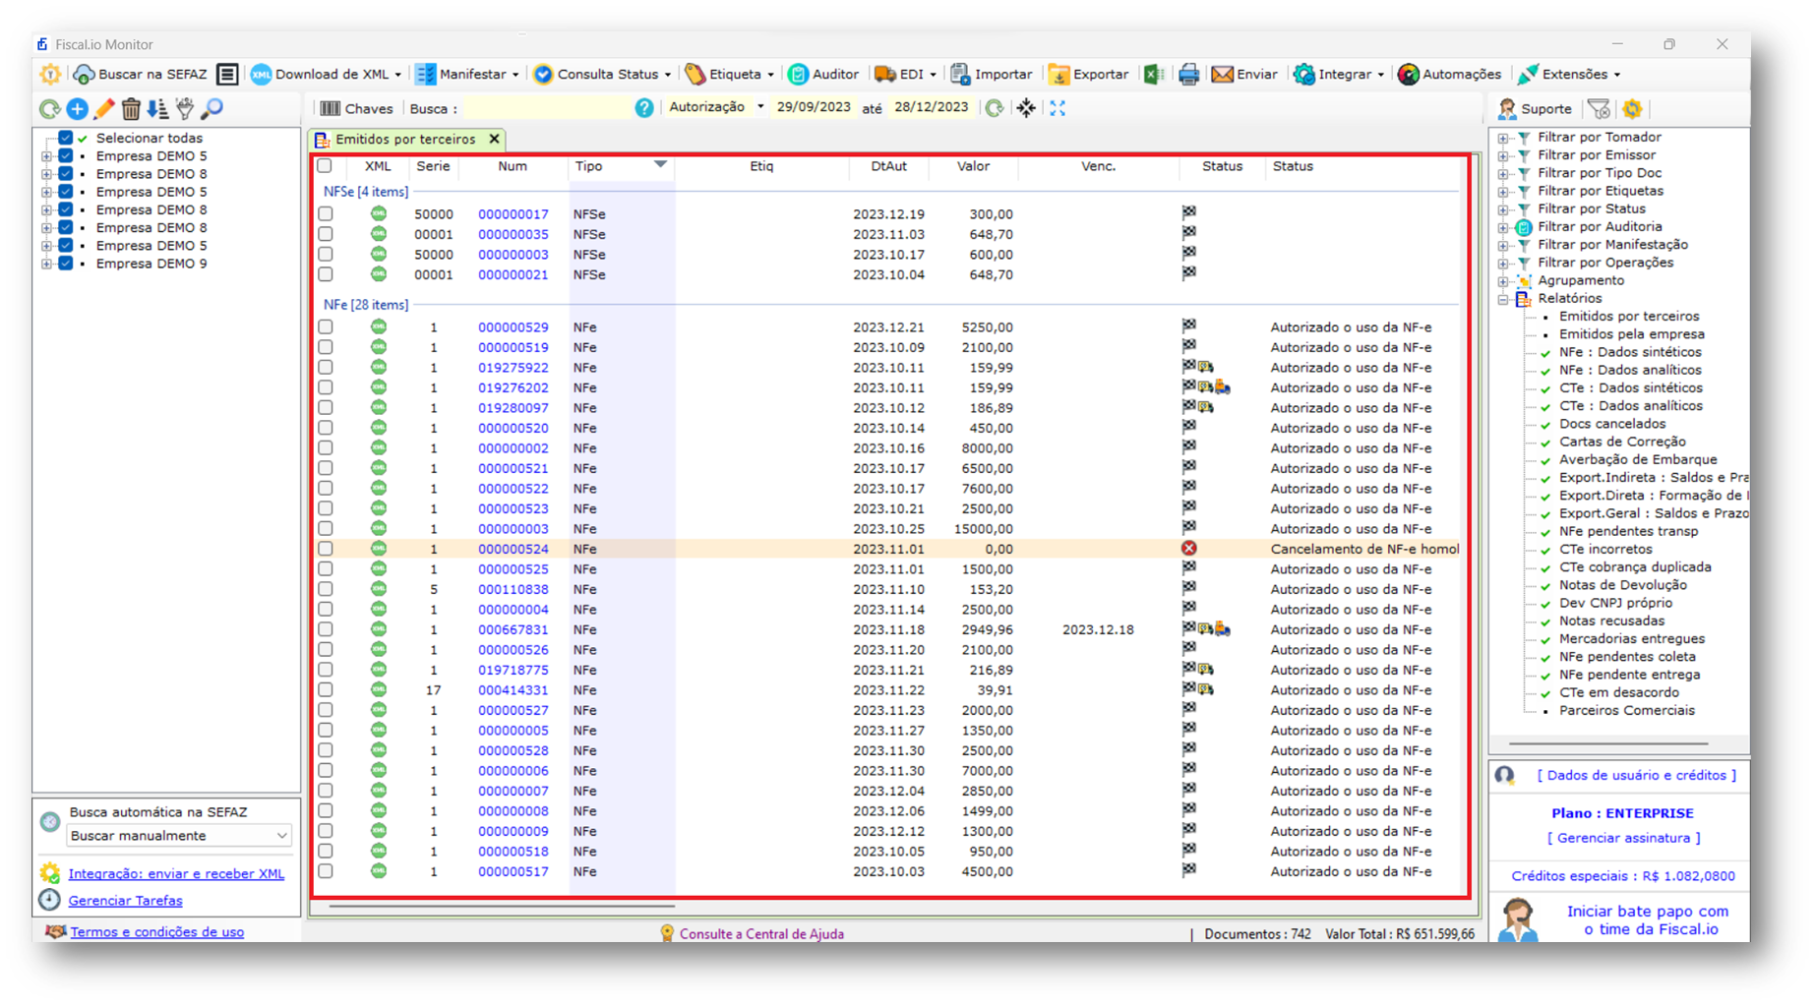Viewport: 1815px width, 1006px height.
Task: Click the collapse arrows icon
Action: point(1026,108)
